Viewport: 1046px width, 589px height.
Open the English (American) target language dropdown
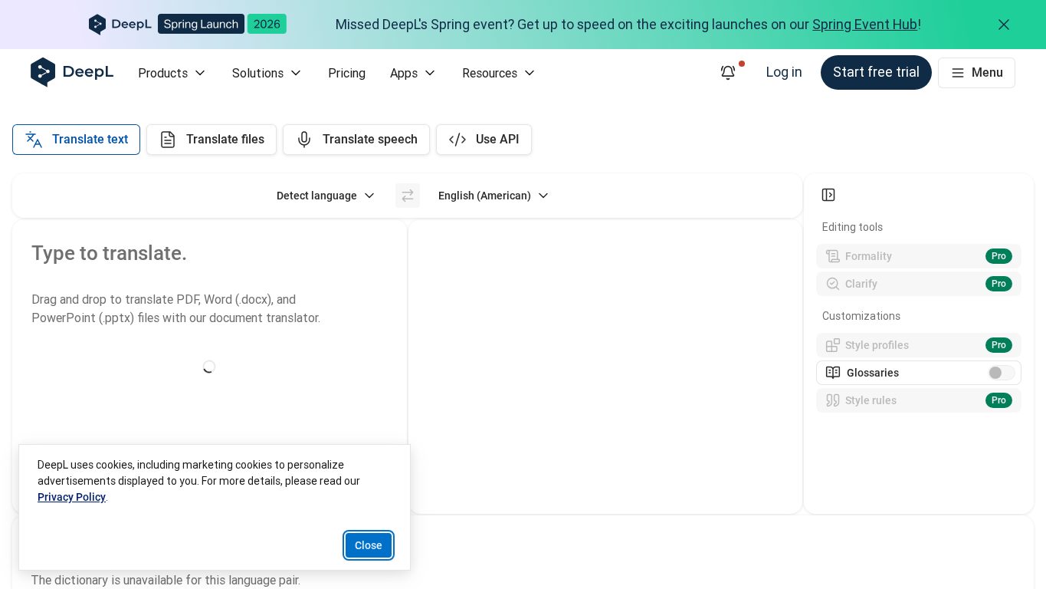coord(493,196)
